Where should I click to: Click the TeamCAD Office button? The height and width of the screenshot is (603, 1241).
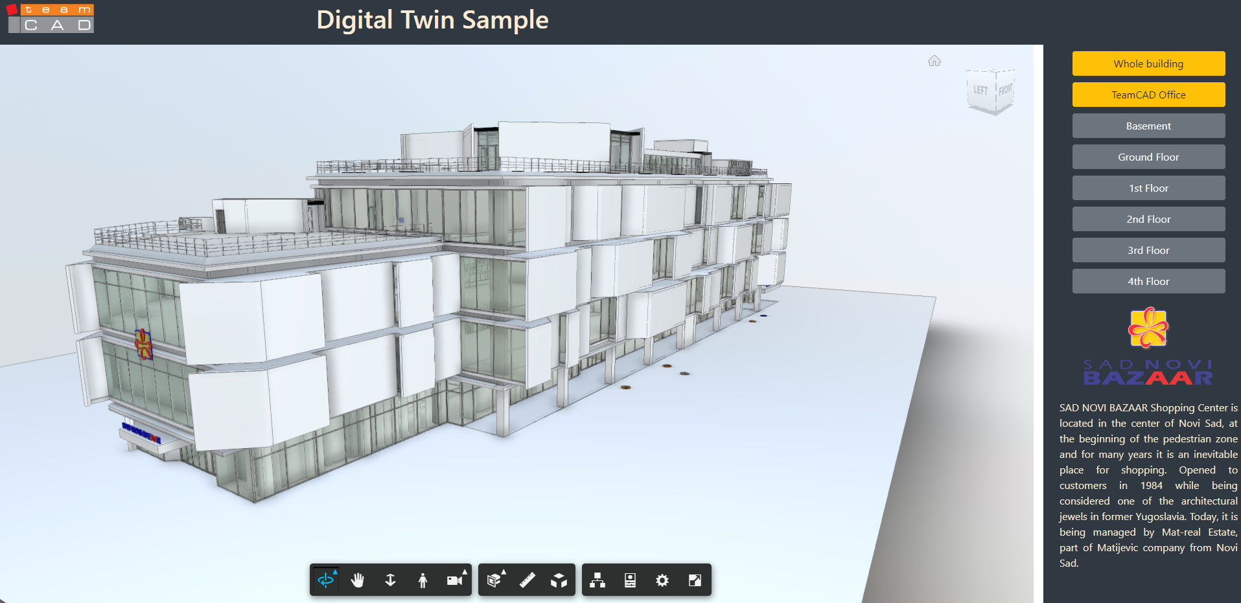(1148, 95)
